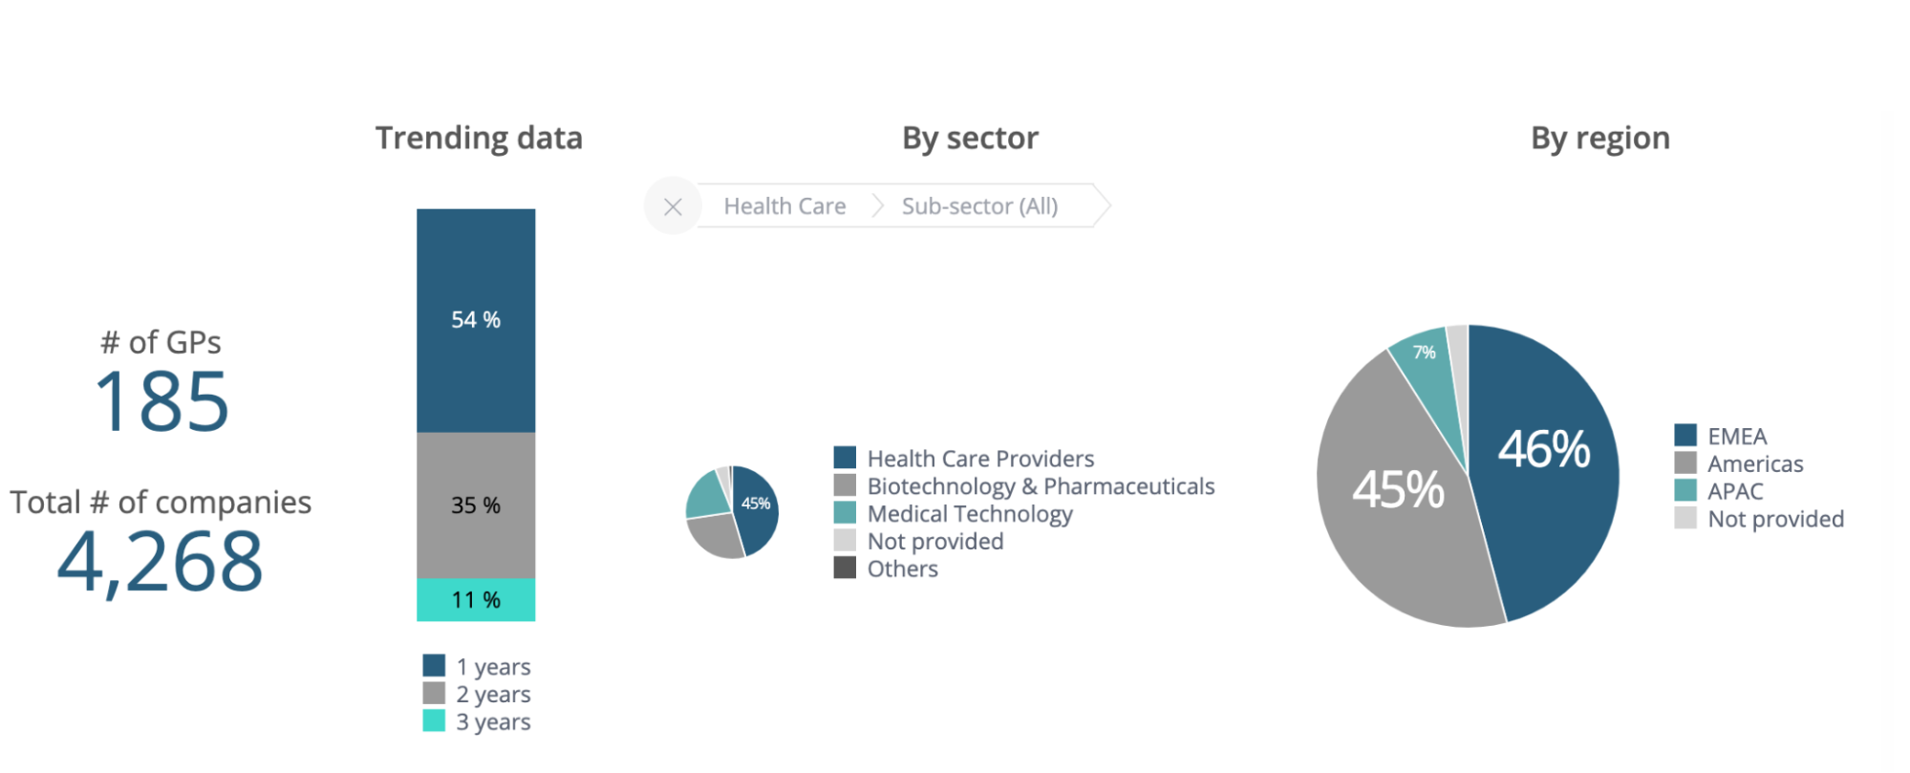Image resolution: width=1910 pixels, height=773 pixels.
Task: Click the chevron between Health Care and Sub-sector
Action: (x=877, y=206)
